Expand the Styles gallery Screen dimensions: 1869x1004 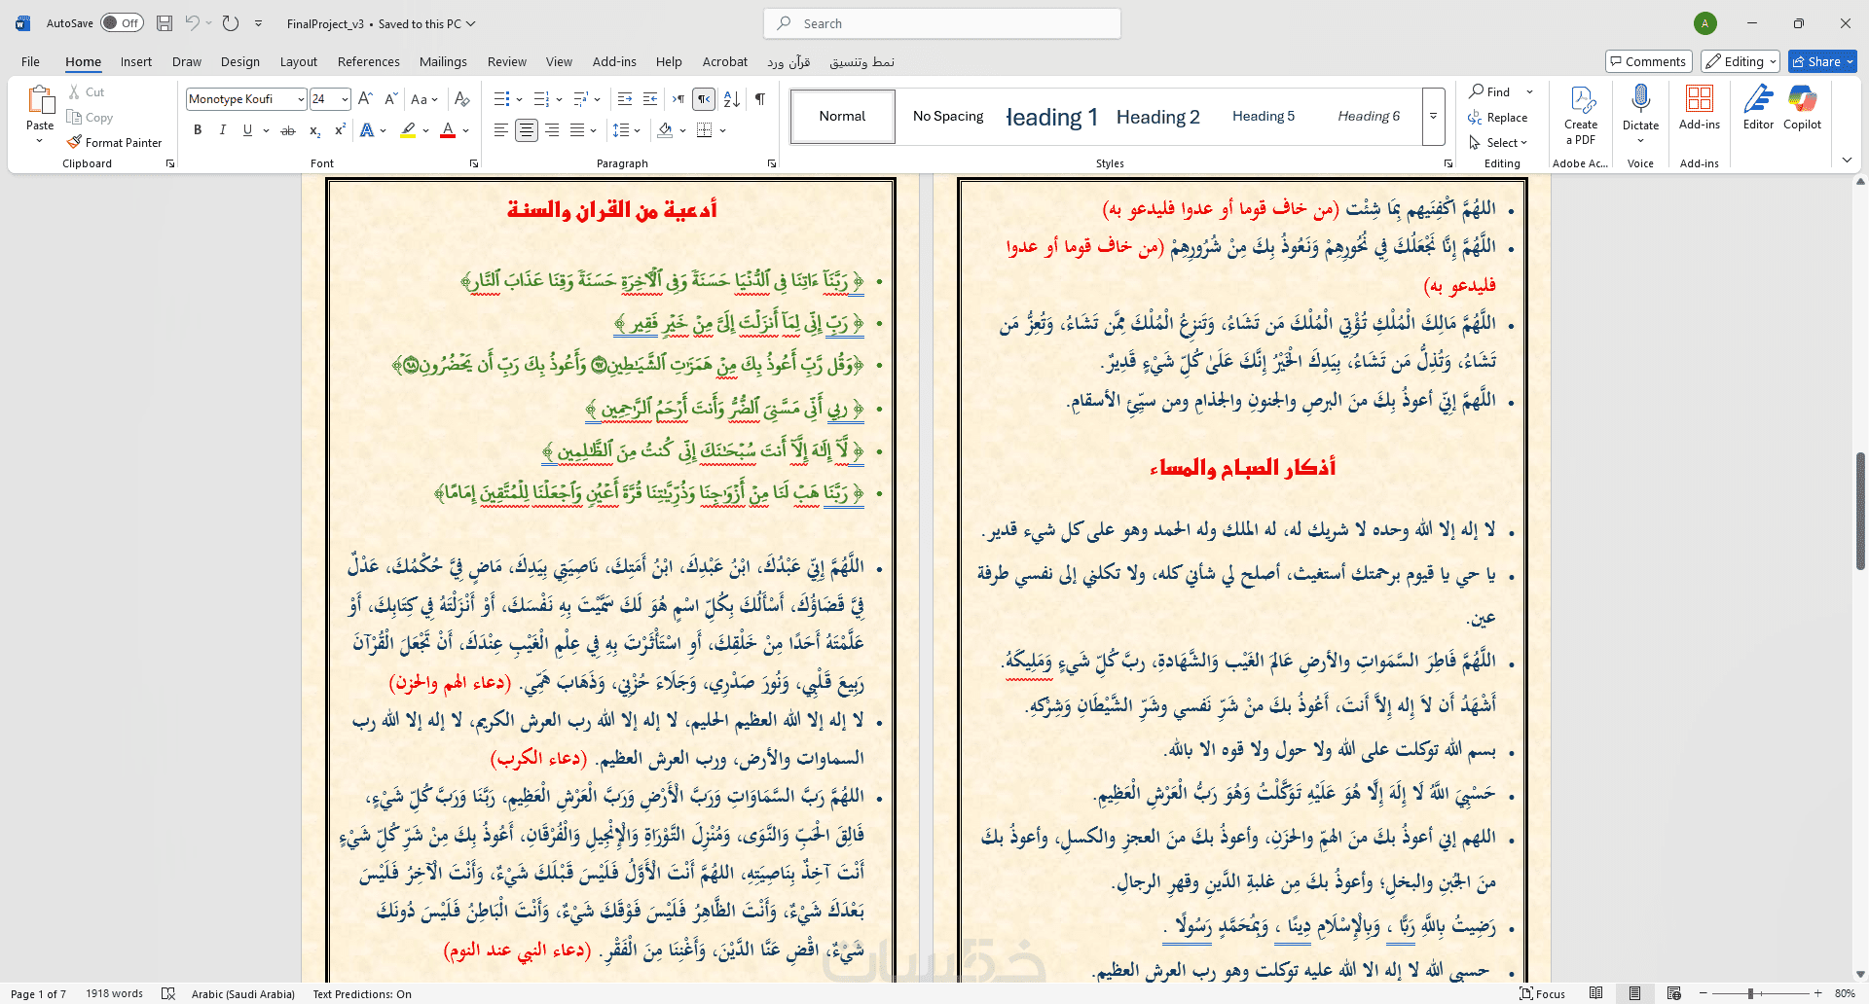point(1433,116)
